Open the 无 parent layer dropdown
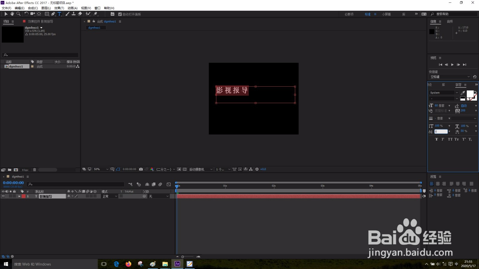Screen dimensions: 479x269 click(x=159, y=196)
